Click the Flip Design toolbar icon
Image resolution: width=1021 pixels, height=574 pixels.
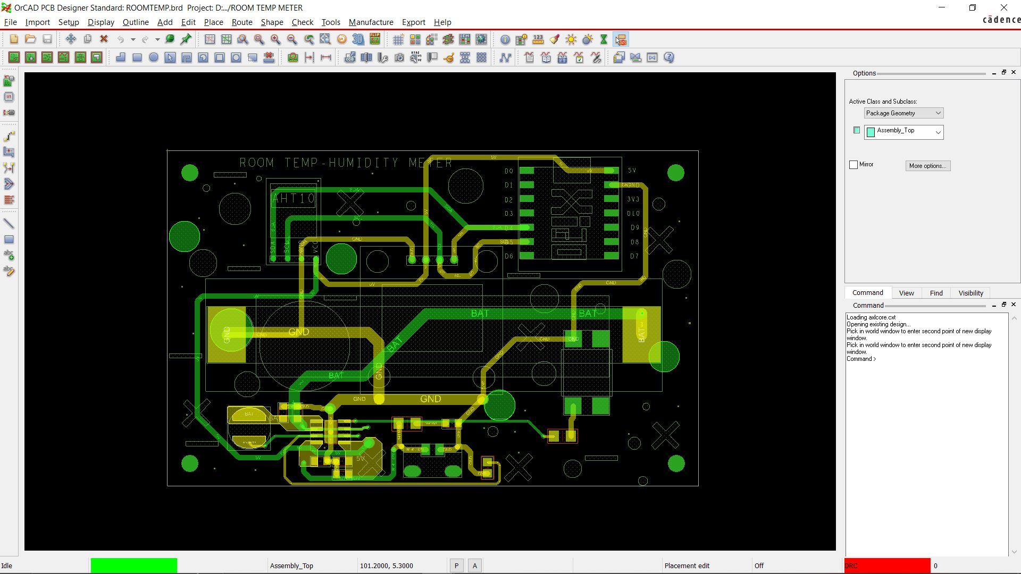click(375, 40)
